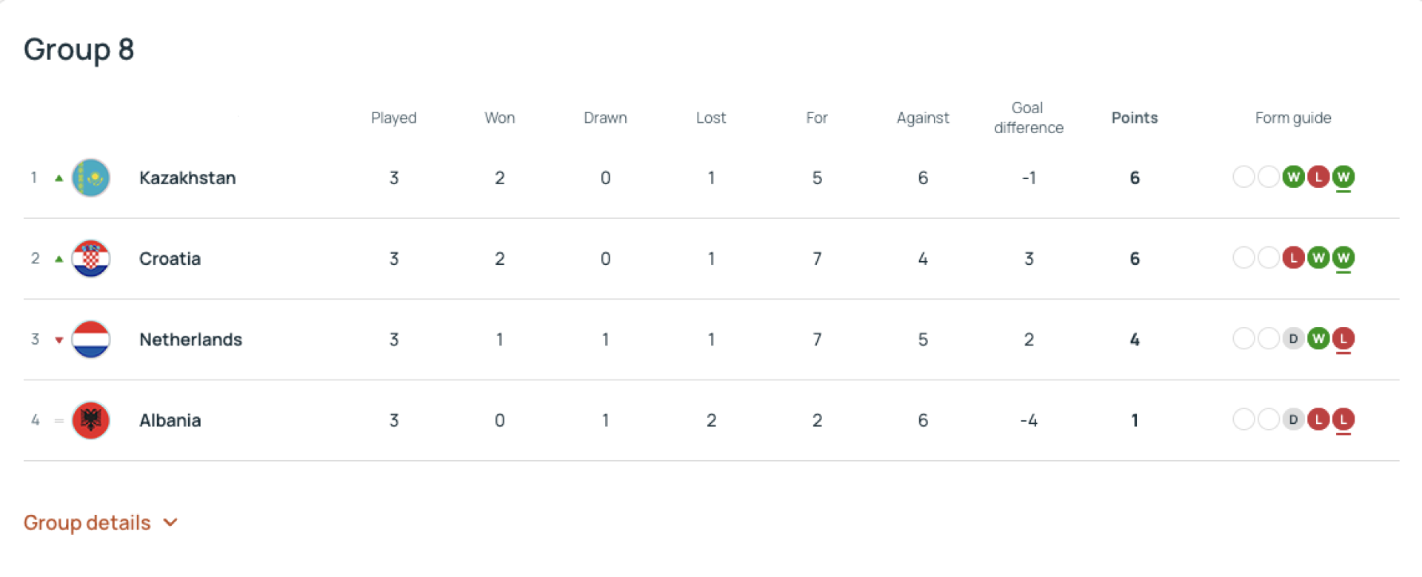Click the Kazakhstan flag icon

(91, 178)
